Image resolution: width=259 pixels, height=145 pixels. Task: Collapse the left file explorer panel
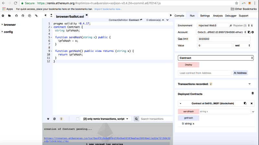pyautogui.click(x=46, y=15)
